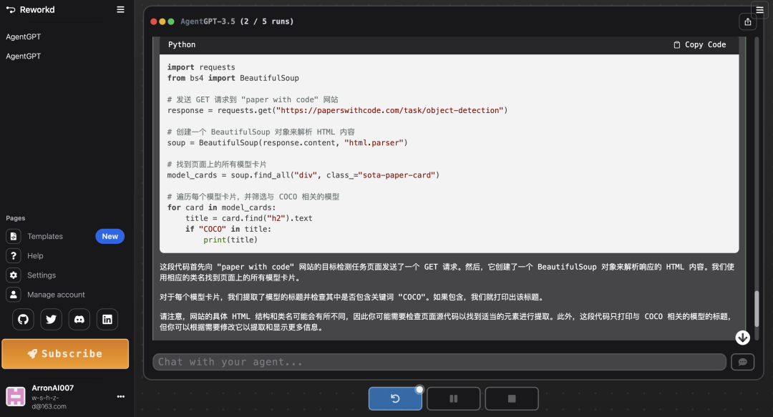The width and height of the screenshot is (773, 417).
Task: Click the print(title) code line
Action: [230, 240]
